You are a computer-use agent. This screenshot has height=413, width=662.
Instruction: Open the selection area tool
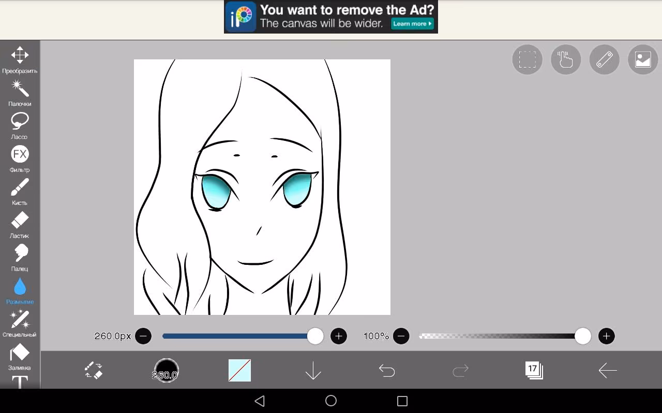coord(527,59)
